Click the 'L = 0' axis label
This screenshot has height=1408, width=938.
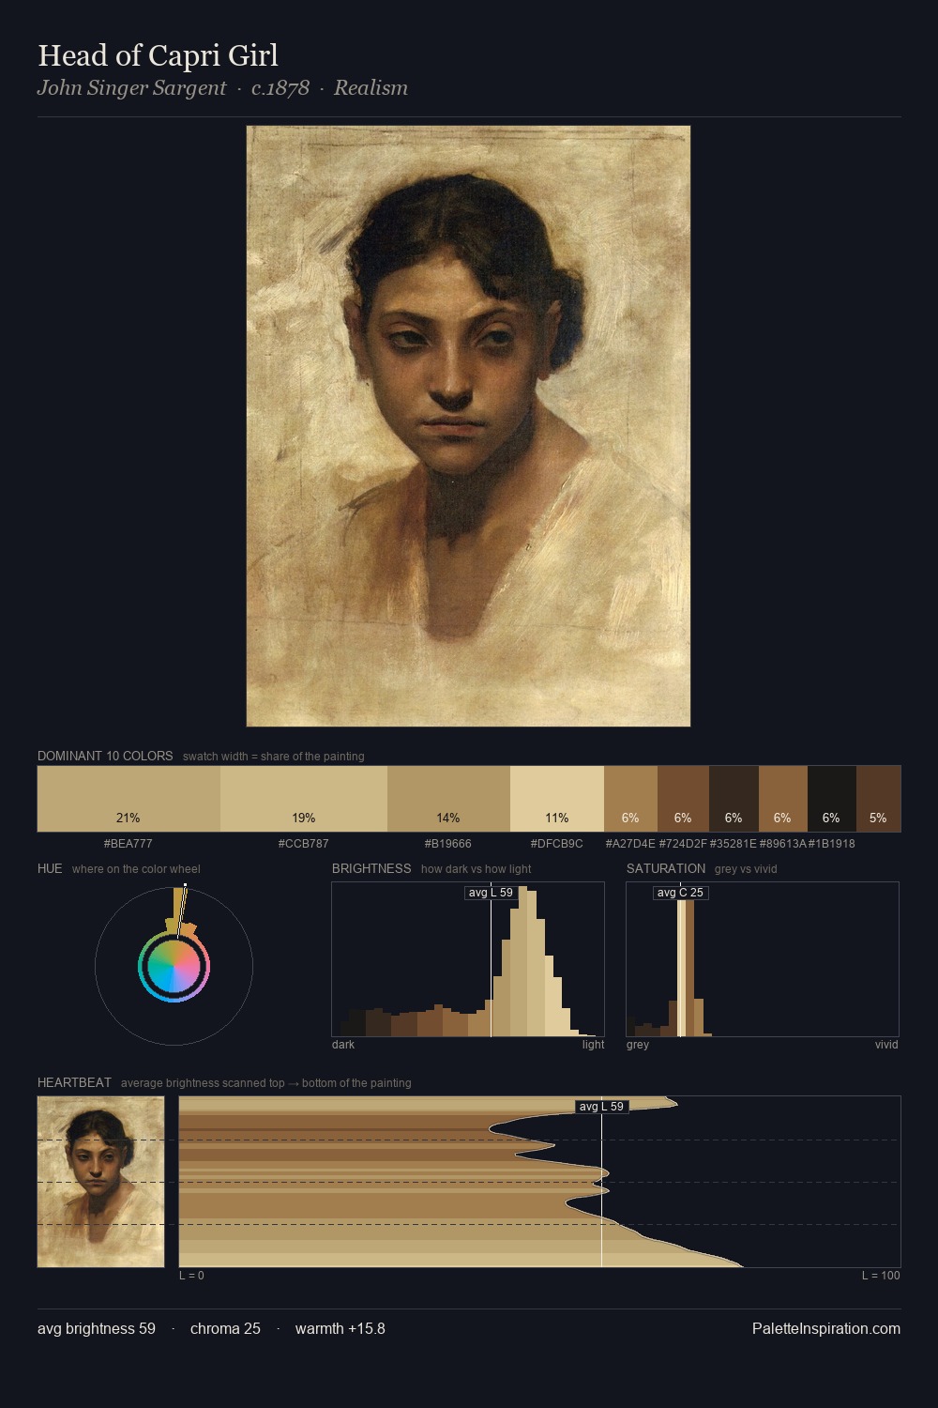coord(191,1276)
